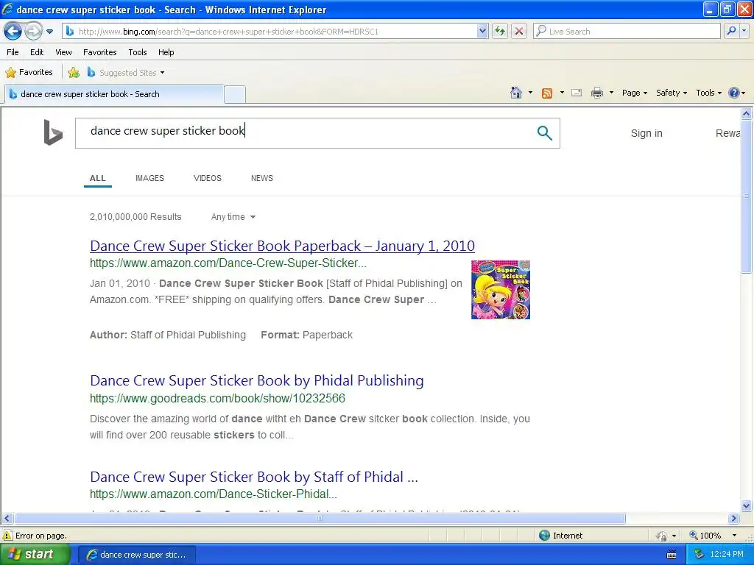The height and width of the screenshot is (565, 754).
Task: Open the Favorites star button panel
Action: (29, 73)
